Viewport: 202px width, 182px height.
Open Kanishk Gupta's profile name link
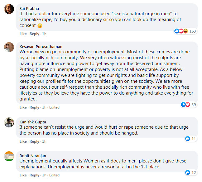(32, 122)
